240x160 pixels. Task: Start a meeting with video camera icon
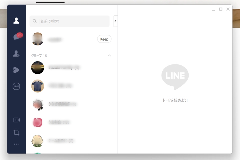pyautogui.click(x=17, y=120)
